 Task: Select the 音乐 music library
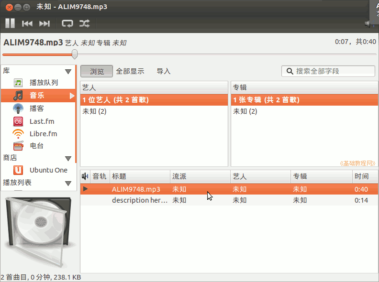pos(37,96)
